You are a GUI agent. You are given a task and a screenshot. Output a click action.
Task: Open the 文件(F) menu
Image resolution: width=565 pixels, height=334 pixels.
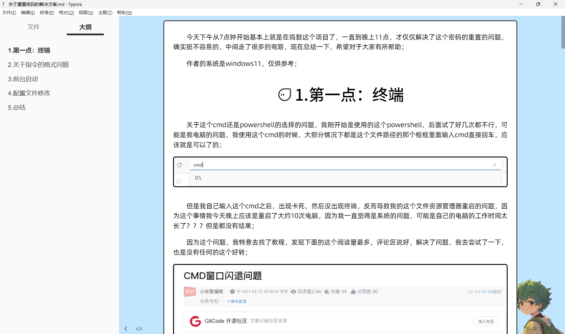click(9, 12)
